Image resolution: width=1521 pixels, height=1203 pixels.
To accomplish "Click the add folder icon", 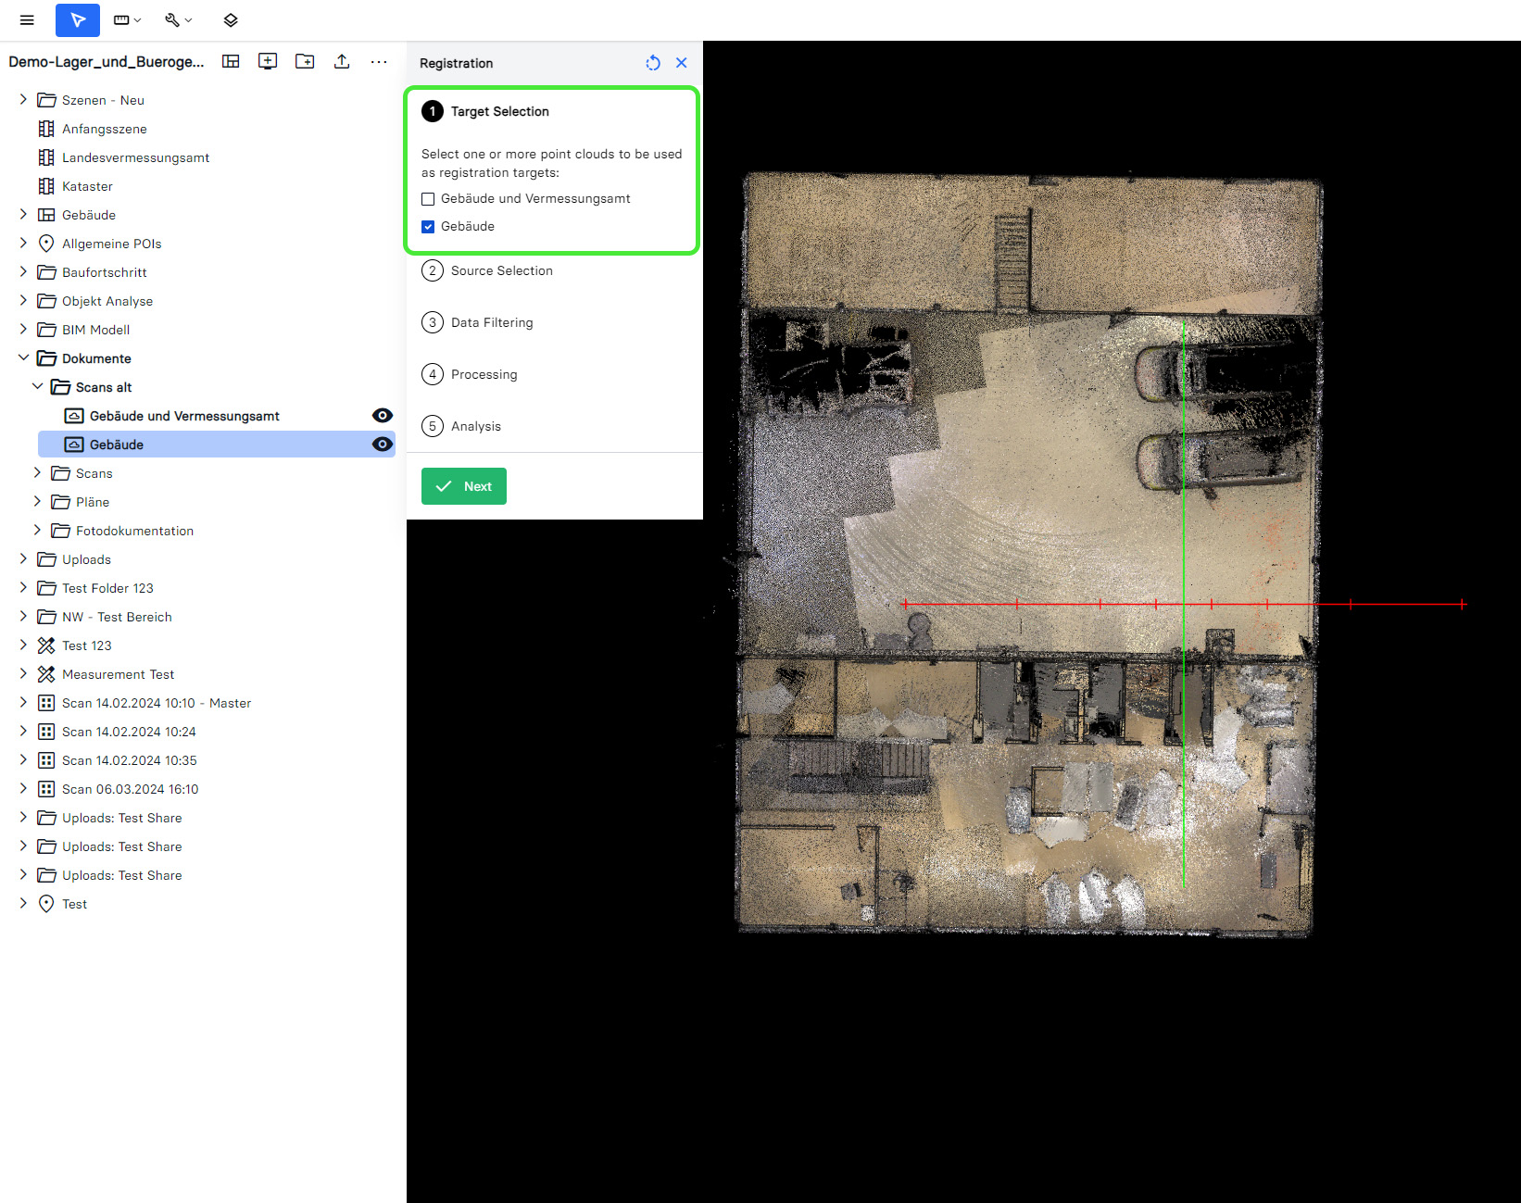I will point(305,61).
